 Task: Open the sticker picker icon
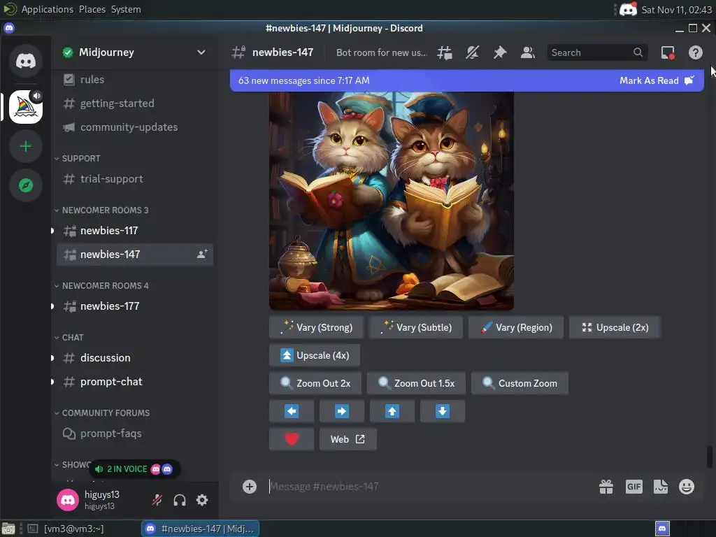pos(660,487)
